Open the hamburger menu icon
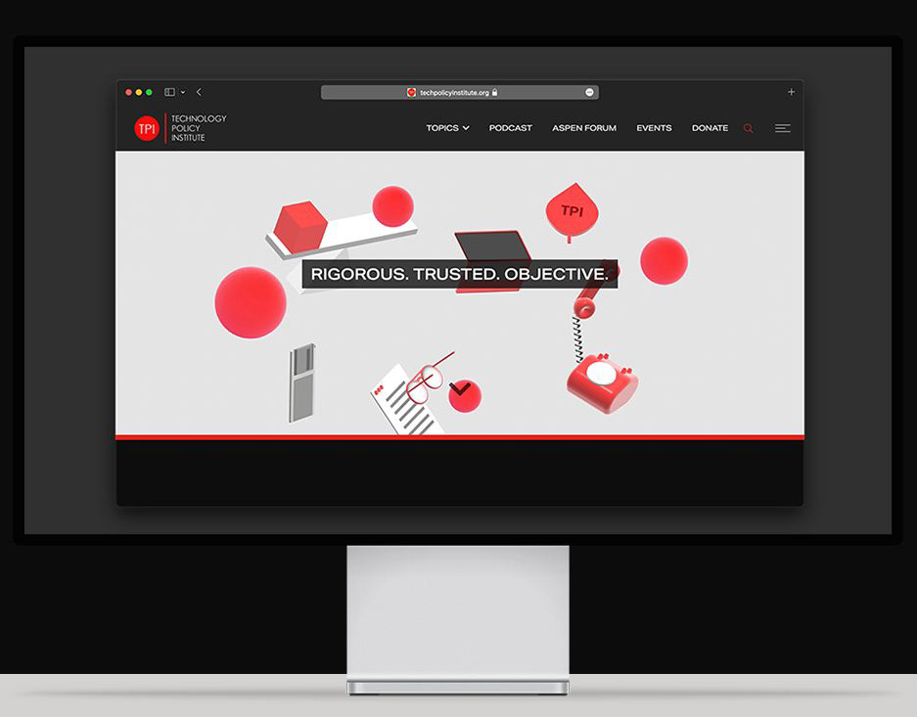917x717 pixels. pyautogui.click(x=783, y=128)
